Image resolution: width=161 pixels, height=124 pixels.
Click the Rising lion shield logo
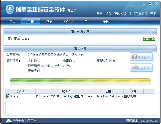coord(10,10)
